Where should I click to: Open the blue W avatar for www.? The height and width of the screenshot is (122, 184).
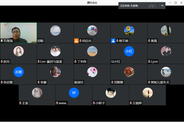pyautogui.click(x=74, y=93)
